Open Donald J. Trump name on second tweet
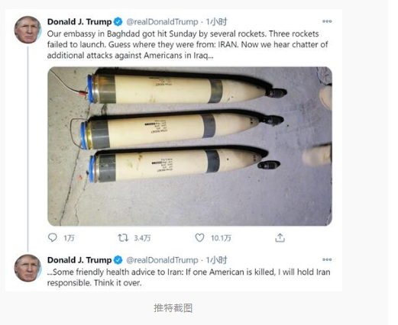This screenshot has width=398, height=325. pos(79,260)
